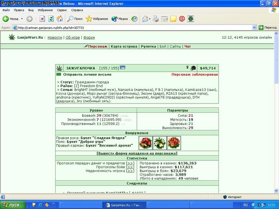Open History clock icon in toolbar
Viewport: 279px width, 209px height.
tap(134, 19)
